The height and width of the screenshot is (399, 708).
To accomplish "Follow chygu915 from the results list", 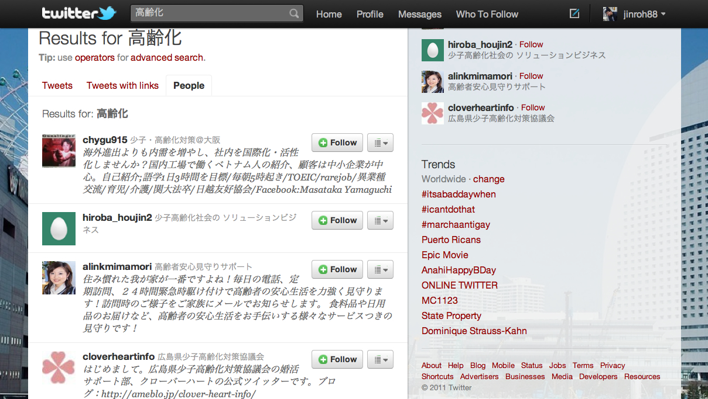I will point(337,143).
